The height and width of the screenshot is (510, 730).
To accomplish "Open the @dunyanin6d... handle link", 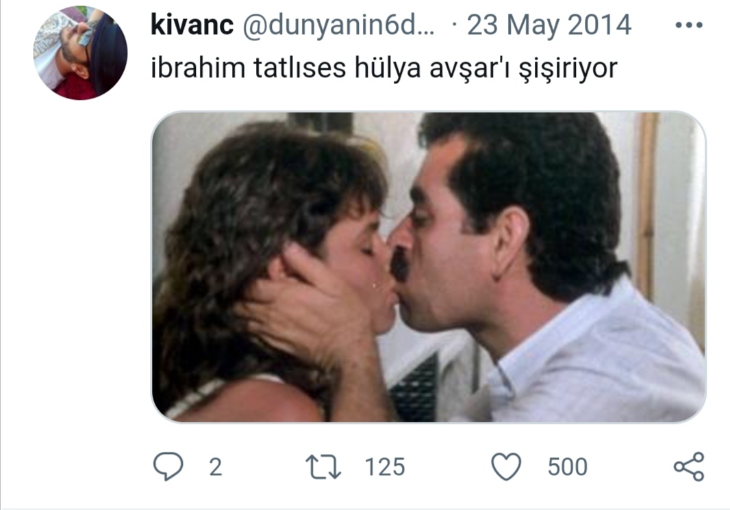I will tap(338, 25).
